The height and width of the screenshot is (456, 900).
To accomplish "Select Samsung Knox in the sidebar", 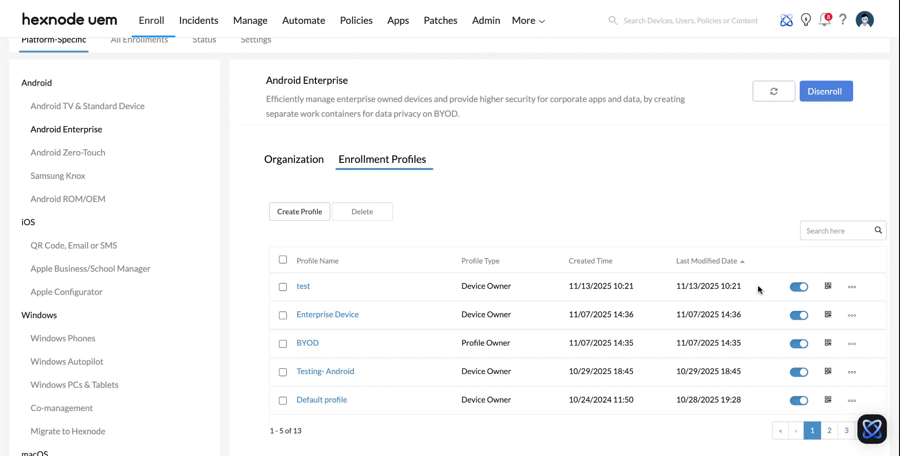I will (x=58, y=176).
